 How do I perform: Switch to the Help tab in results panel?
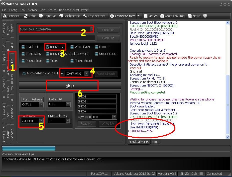click(155, 142)
